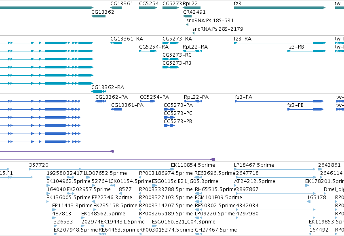Select the 165178 feature label
The image size is (344, 236).
317,198
